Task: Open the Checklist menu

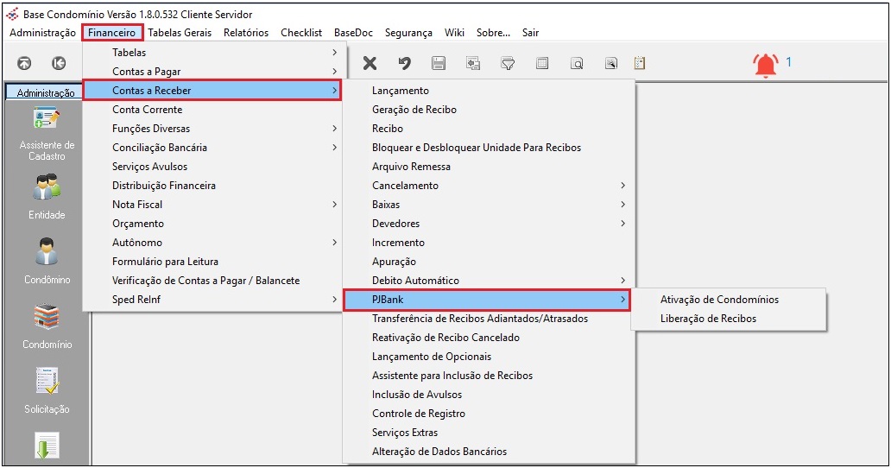Action: [301, 33]
